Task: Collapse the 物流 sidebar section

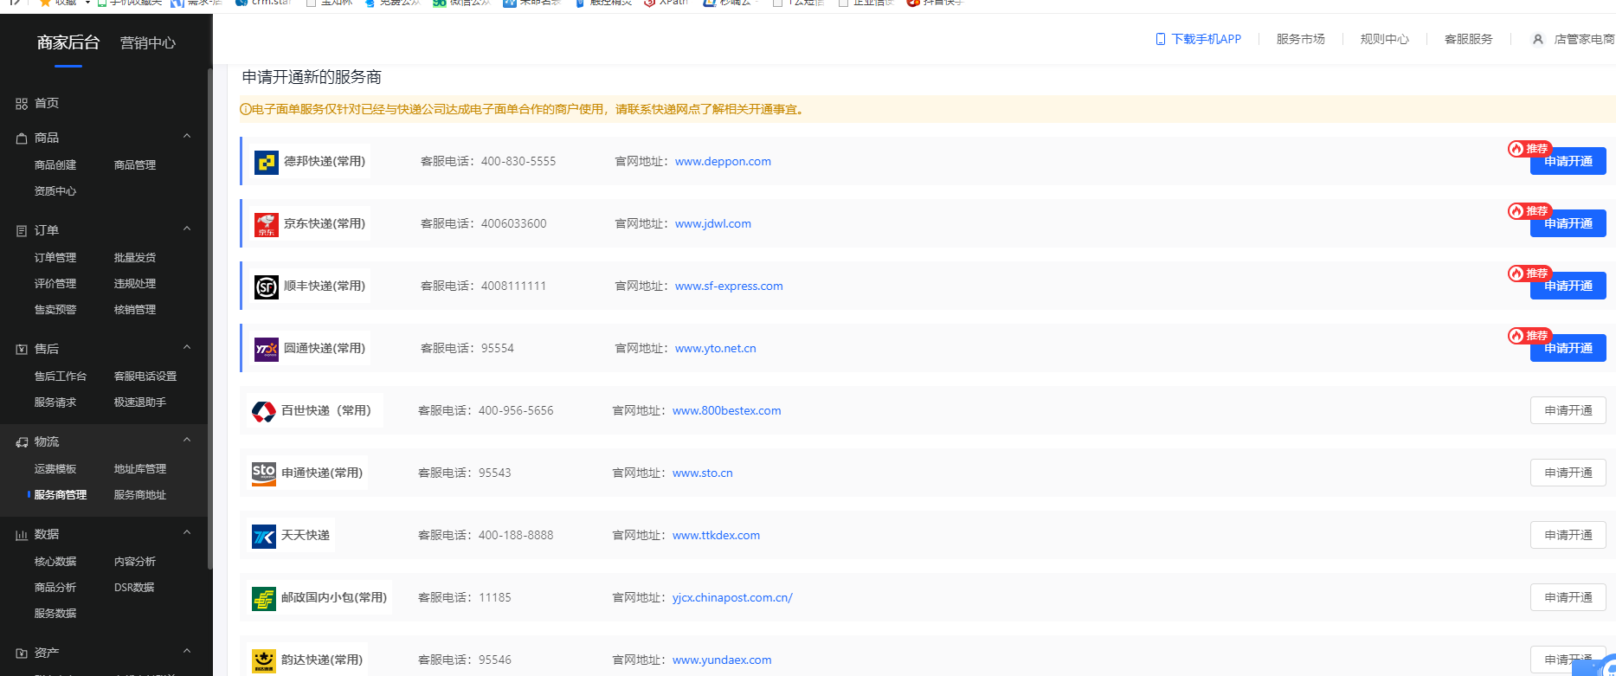Action: coord(187,441)
